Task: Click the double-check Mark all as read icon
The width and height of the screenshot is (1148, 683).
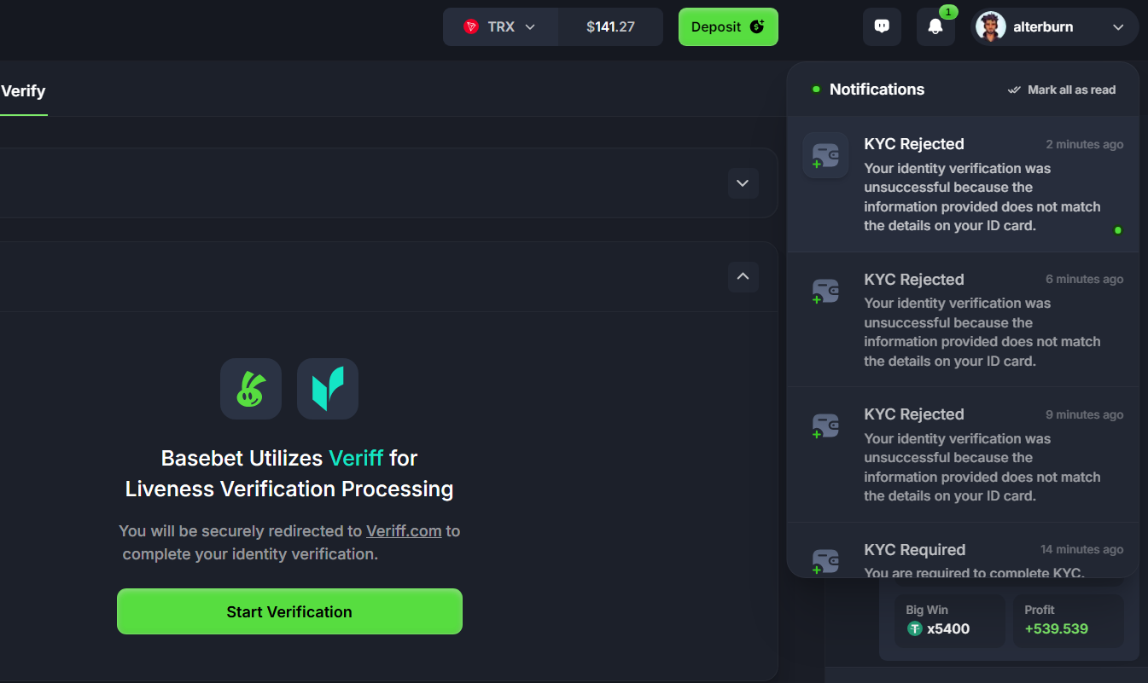Action: click(1015, 90)
